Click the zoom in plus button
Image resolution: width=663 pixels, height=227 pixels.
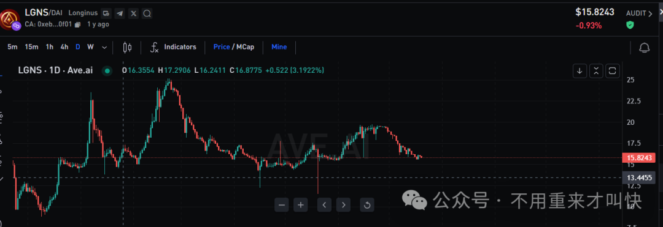(301, 205)
